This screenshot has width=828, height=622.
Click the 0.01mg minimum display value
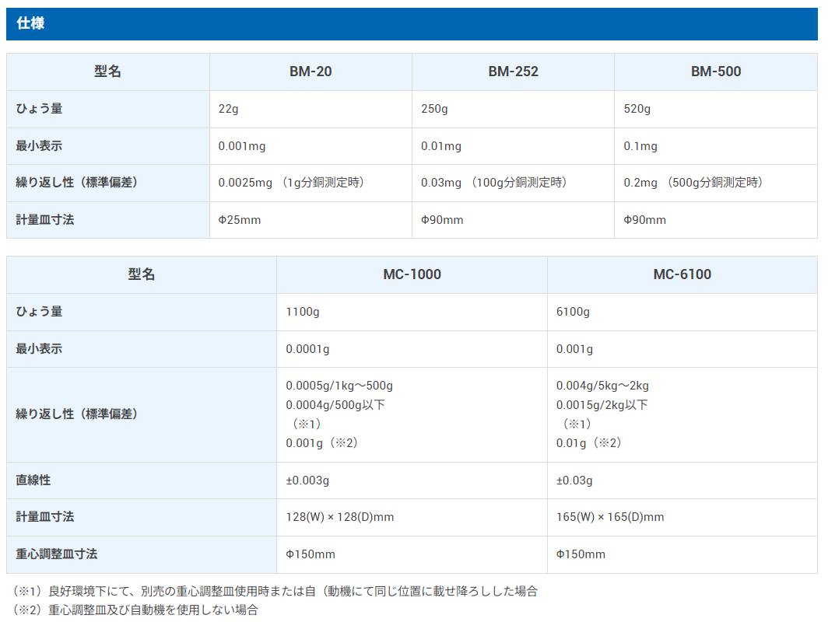pyautogui.click(x=441, y=146)
